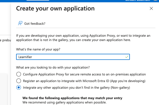The height and width of the screenshot is (105, 159).
Task: Select Register an application with Entra ID option
Action: point(19,81)
